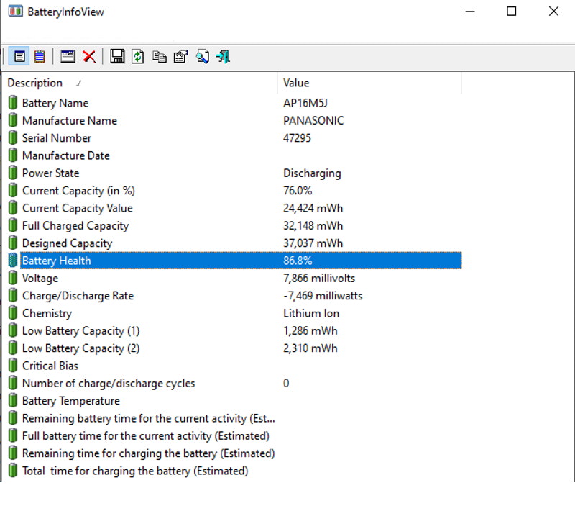Open Advanced Options via the toolbar icon

(x=203, y=56)
